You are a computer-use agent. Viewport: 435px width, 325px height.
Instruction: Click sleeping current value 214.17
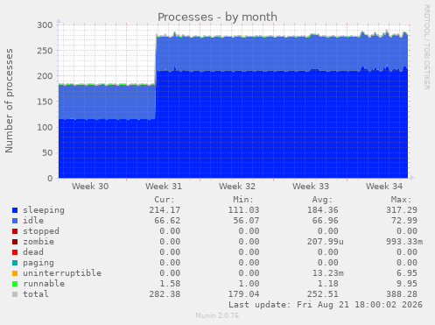[x=165, y=210]
